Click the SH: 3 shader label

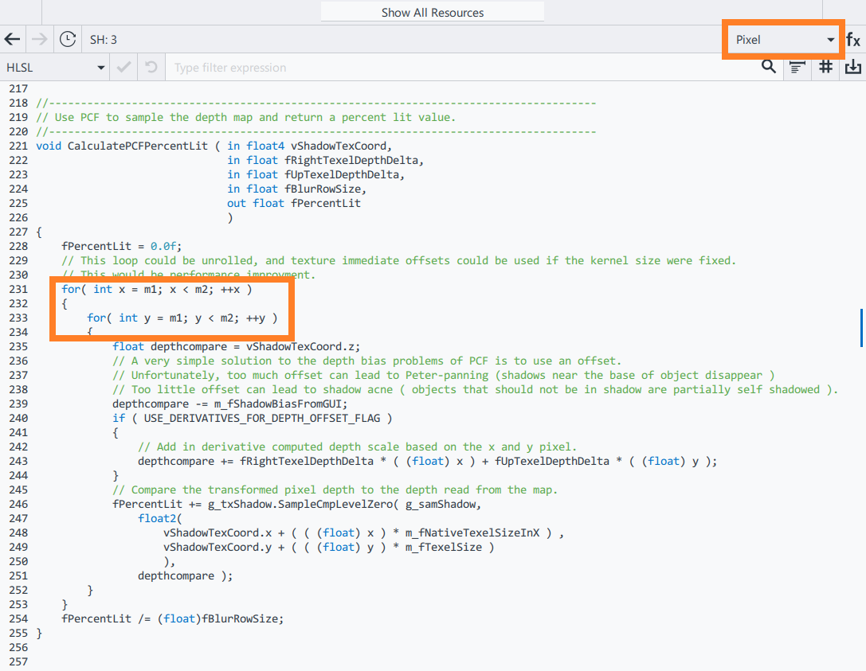click(104, 40)
